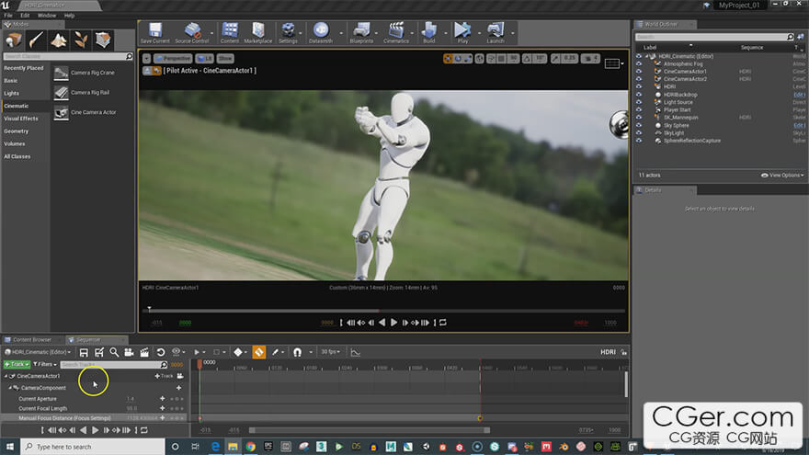The width and height of the screenshot is (809, 455).
Task: Open the File menu
Action: (x=8, y=16)
